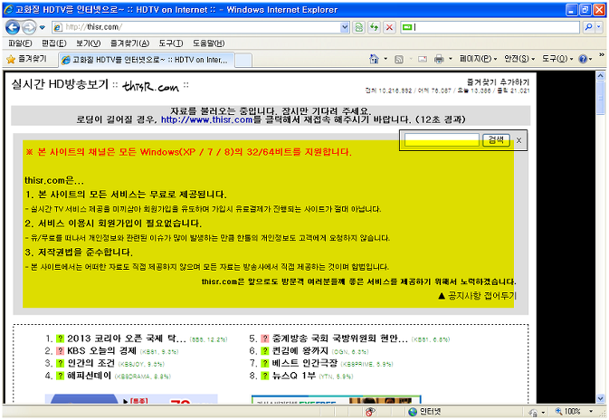Open the 즐겨찾기(A) menu
The image size is (609, 420).
[x=129, y=43]
